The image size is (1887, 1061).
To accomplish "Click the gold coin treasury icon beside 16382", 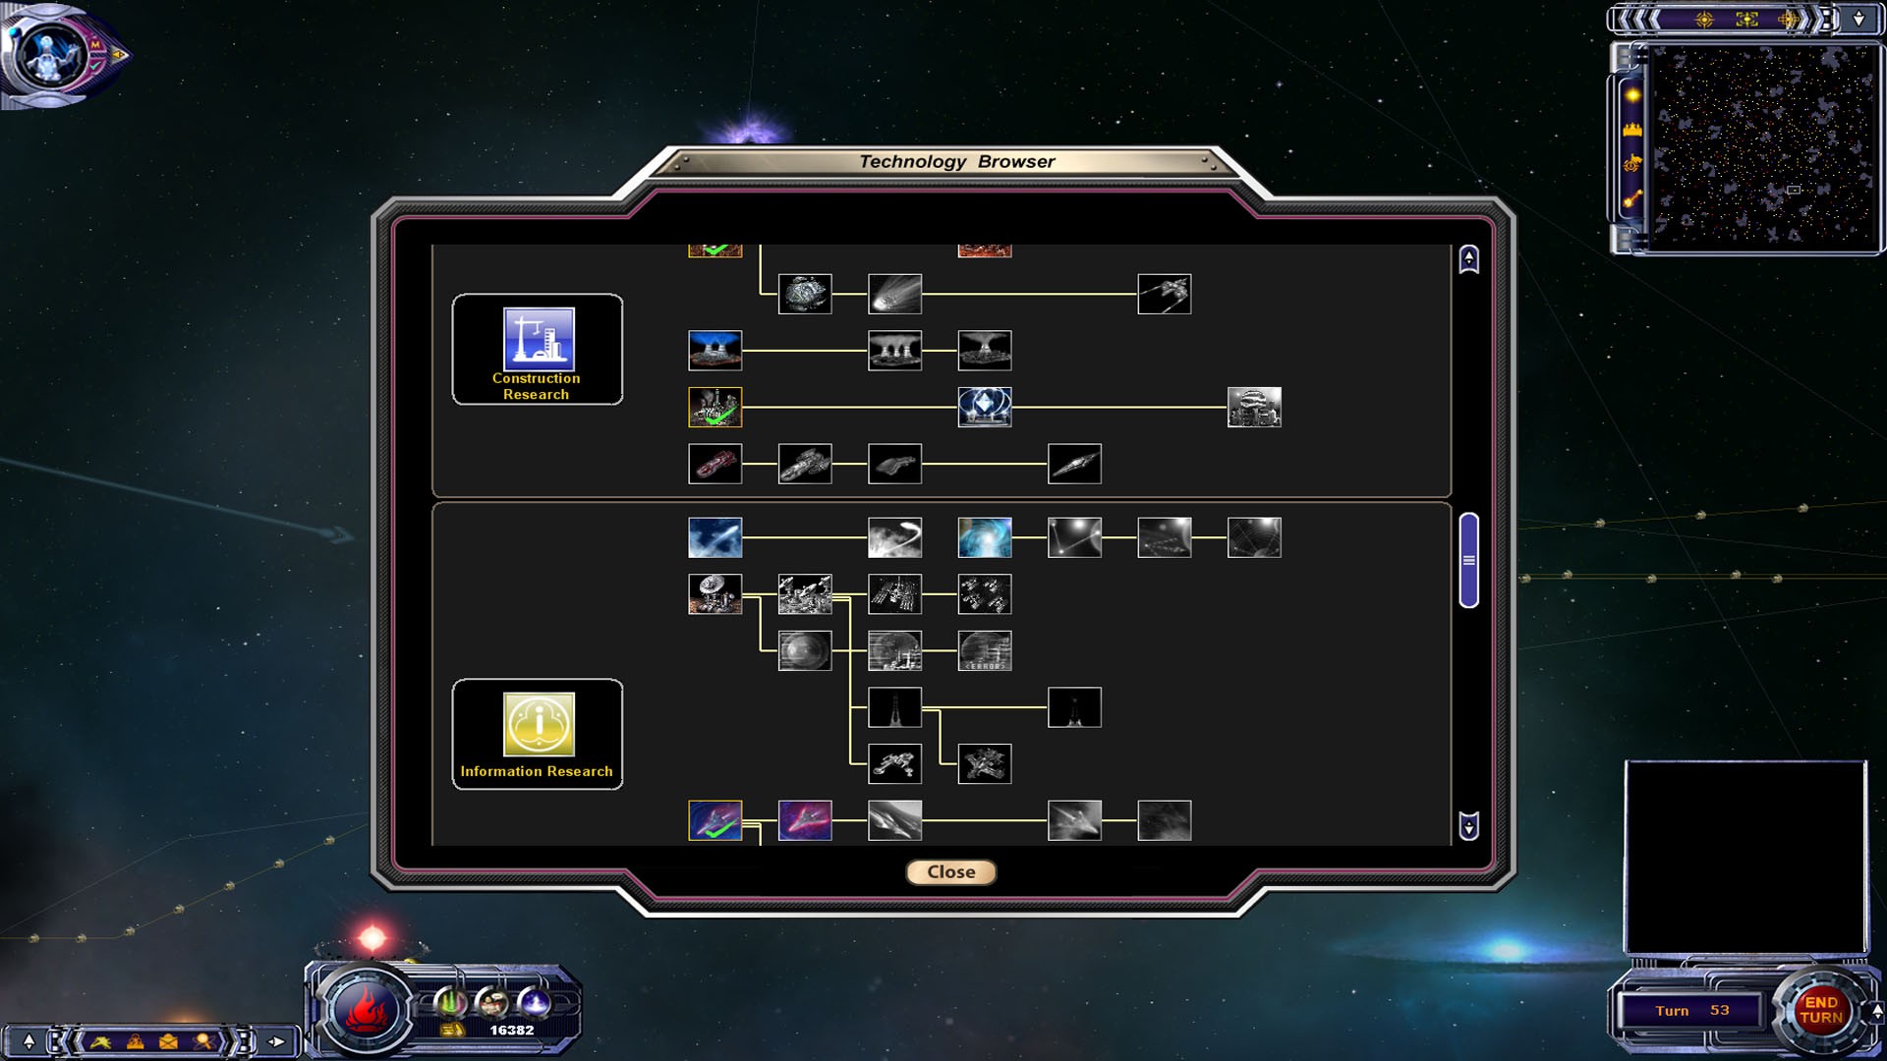I will click(x=452, y=1029).
